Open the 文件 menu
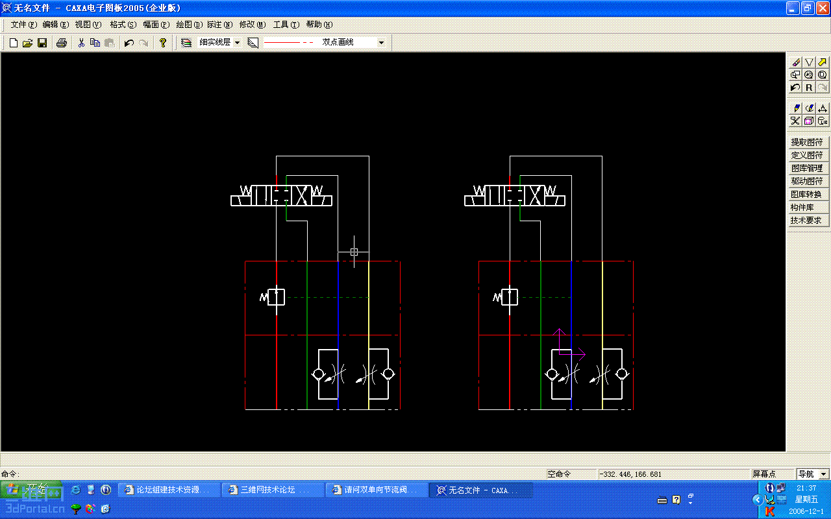Screen dimensions: 831x519 point(24,25)
